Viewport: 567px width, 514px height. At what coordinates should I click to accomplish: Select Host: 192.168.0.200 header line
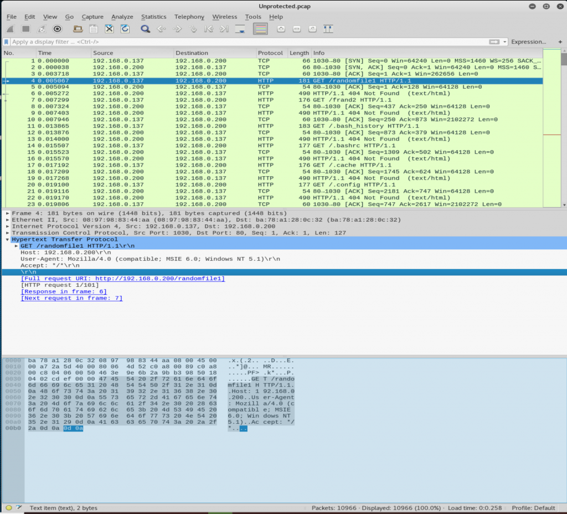point(66,253)
